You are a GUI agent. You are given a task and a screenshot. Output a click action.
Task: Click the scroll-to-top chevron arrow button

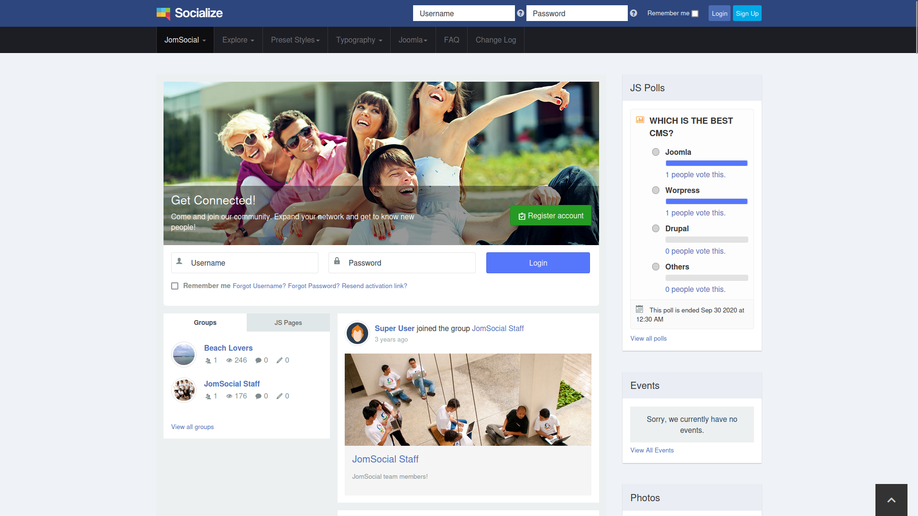pos(891,500)
